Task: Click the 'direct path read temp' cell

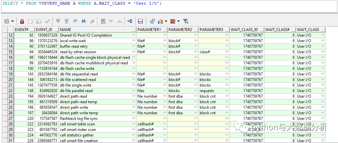Action: click(98, 102)
